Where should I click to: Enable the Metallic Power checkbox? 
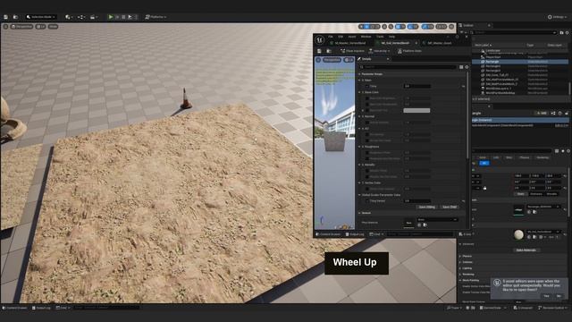point(367,171)
